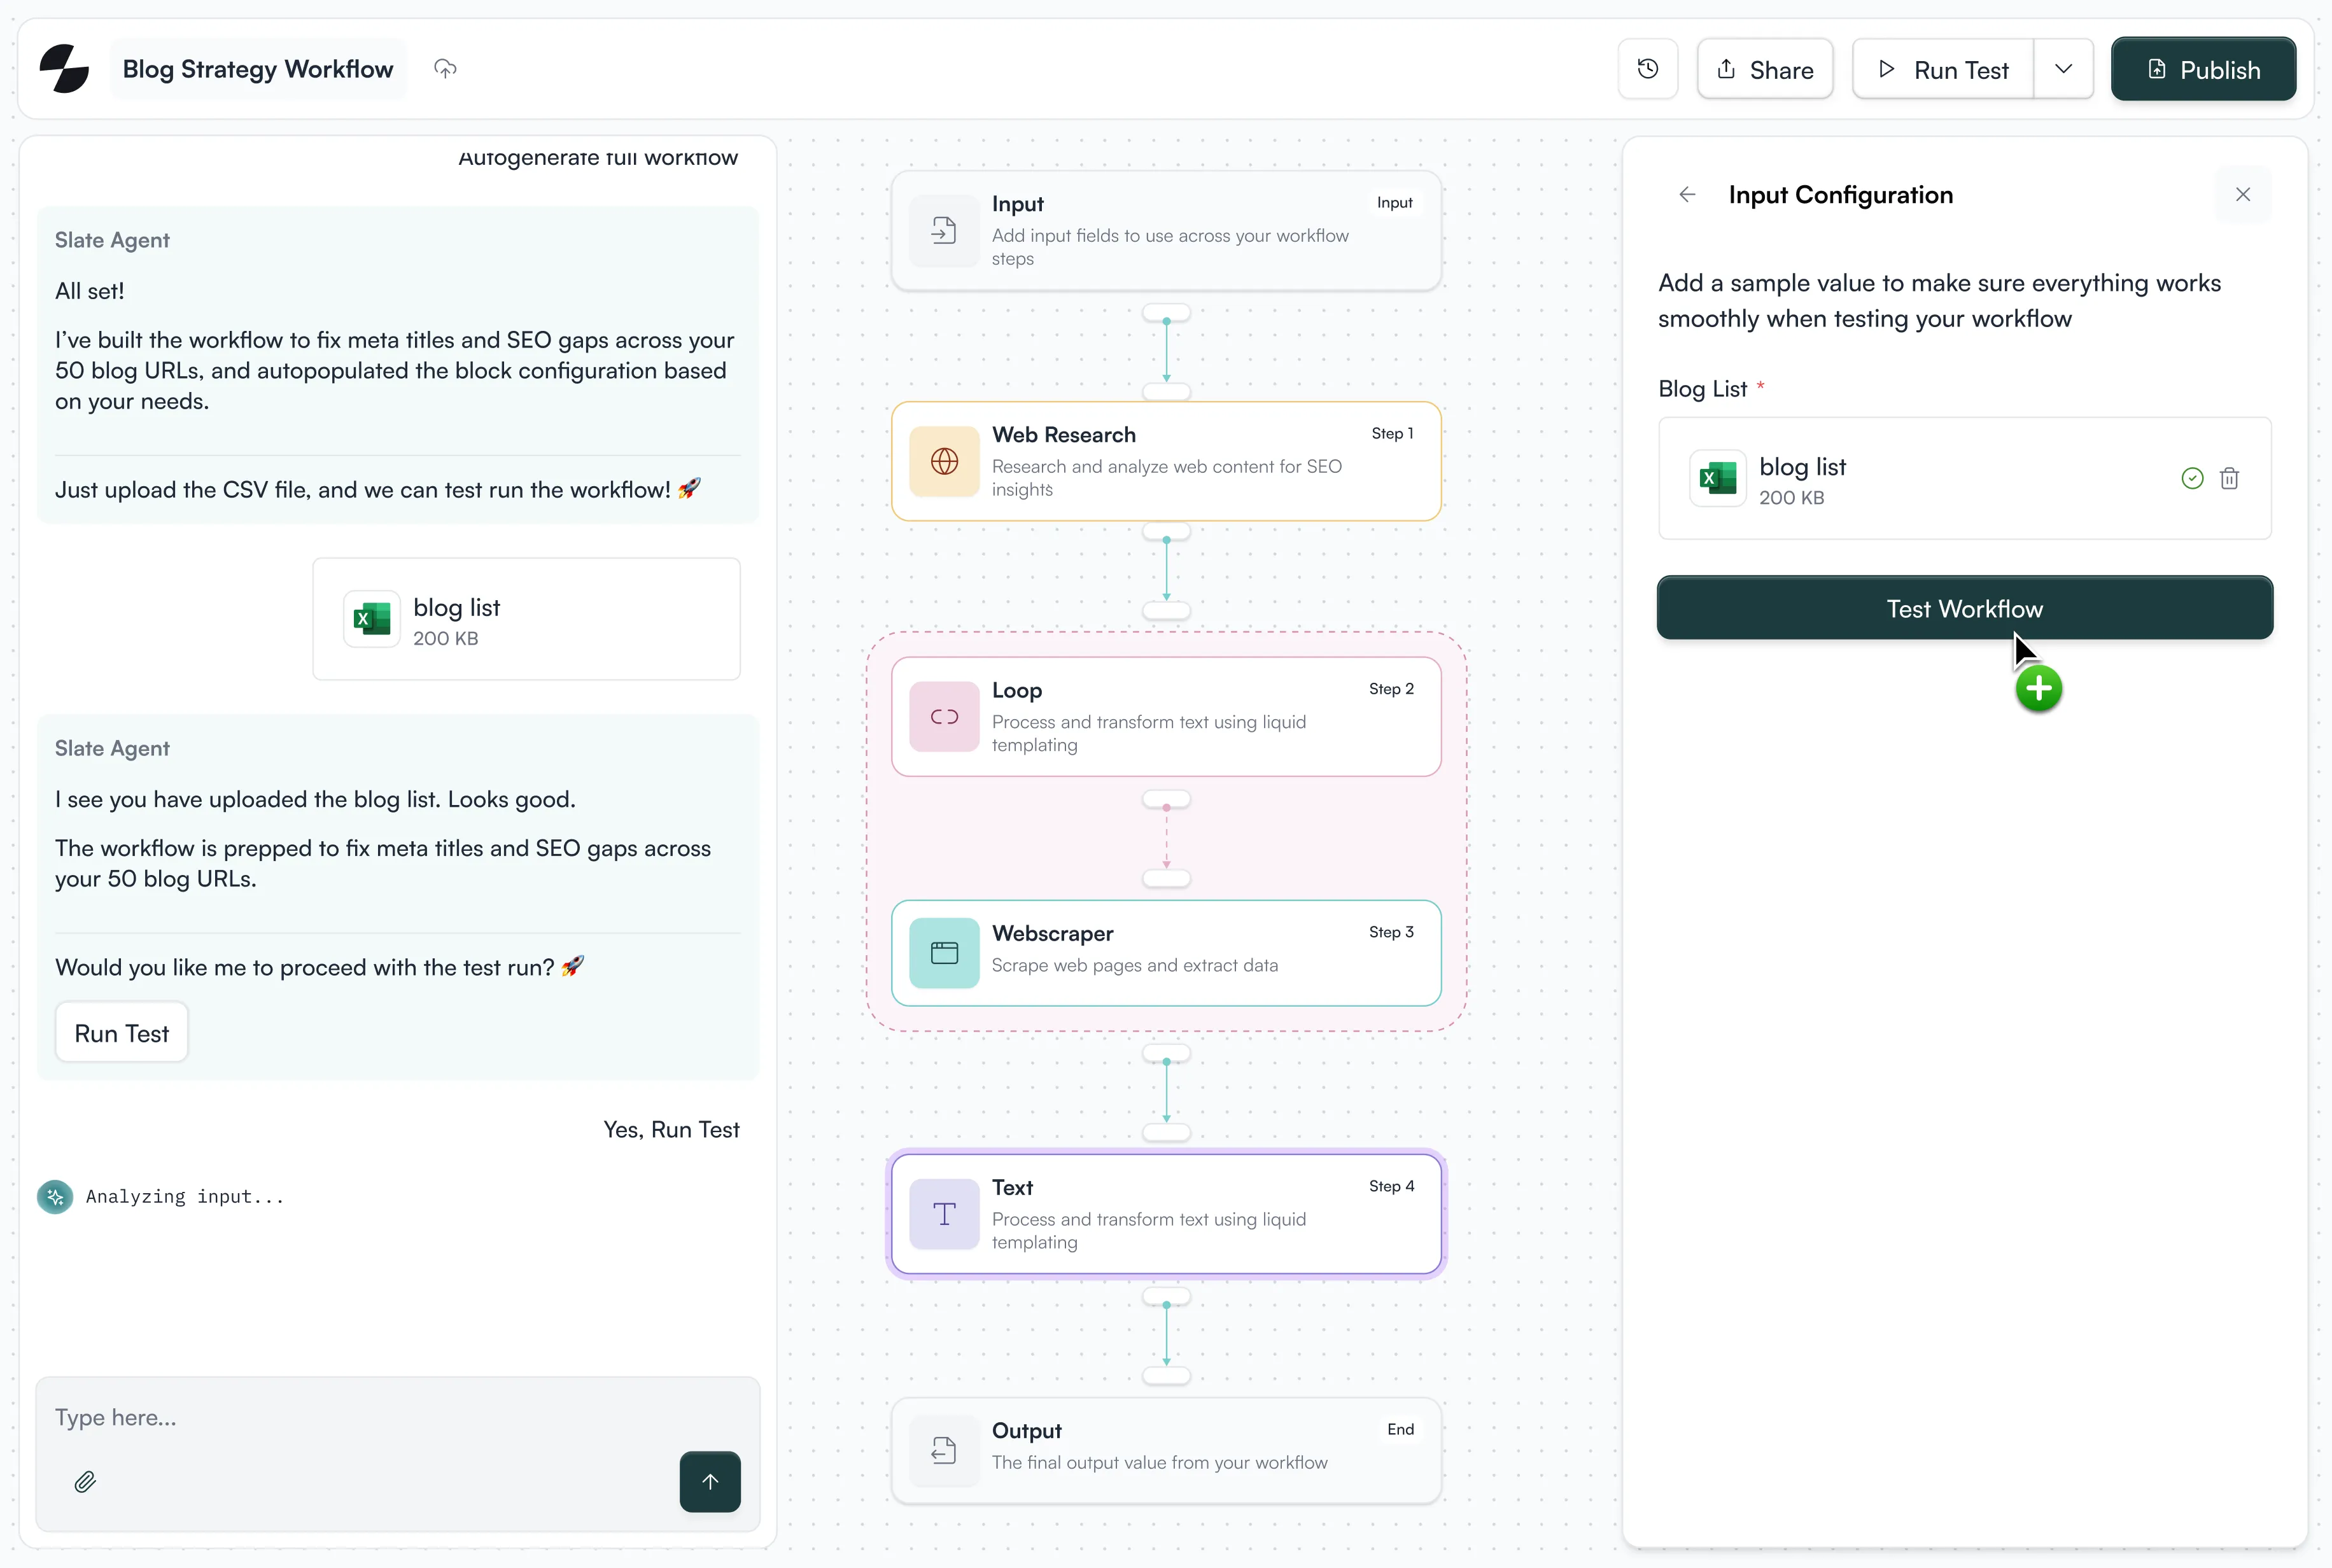Viewport: 2332px width, 1568px height.
Task: Expand the Run Test dropdown chevron
Action: [2064, 68]
